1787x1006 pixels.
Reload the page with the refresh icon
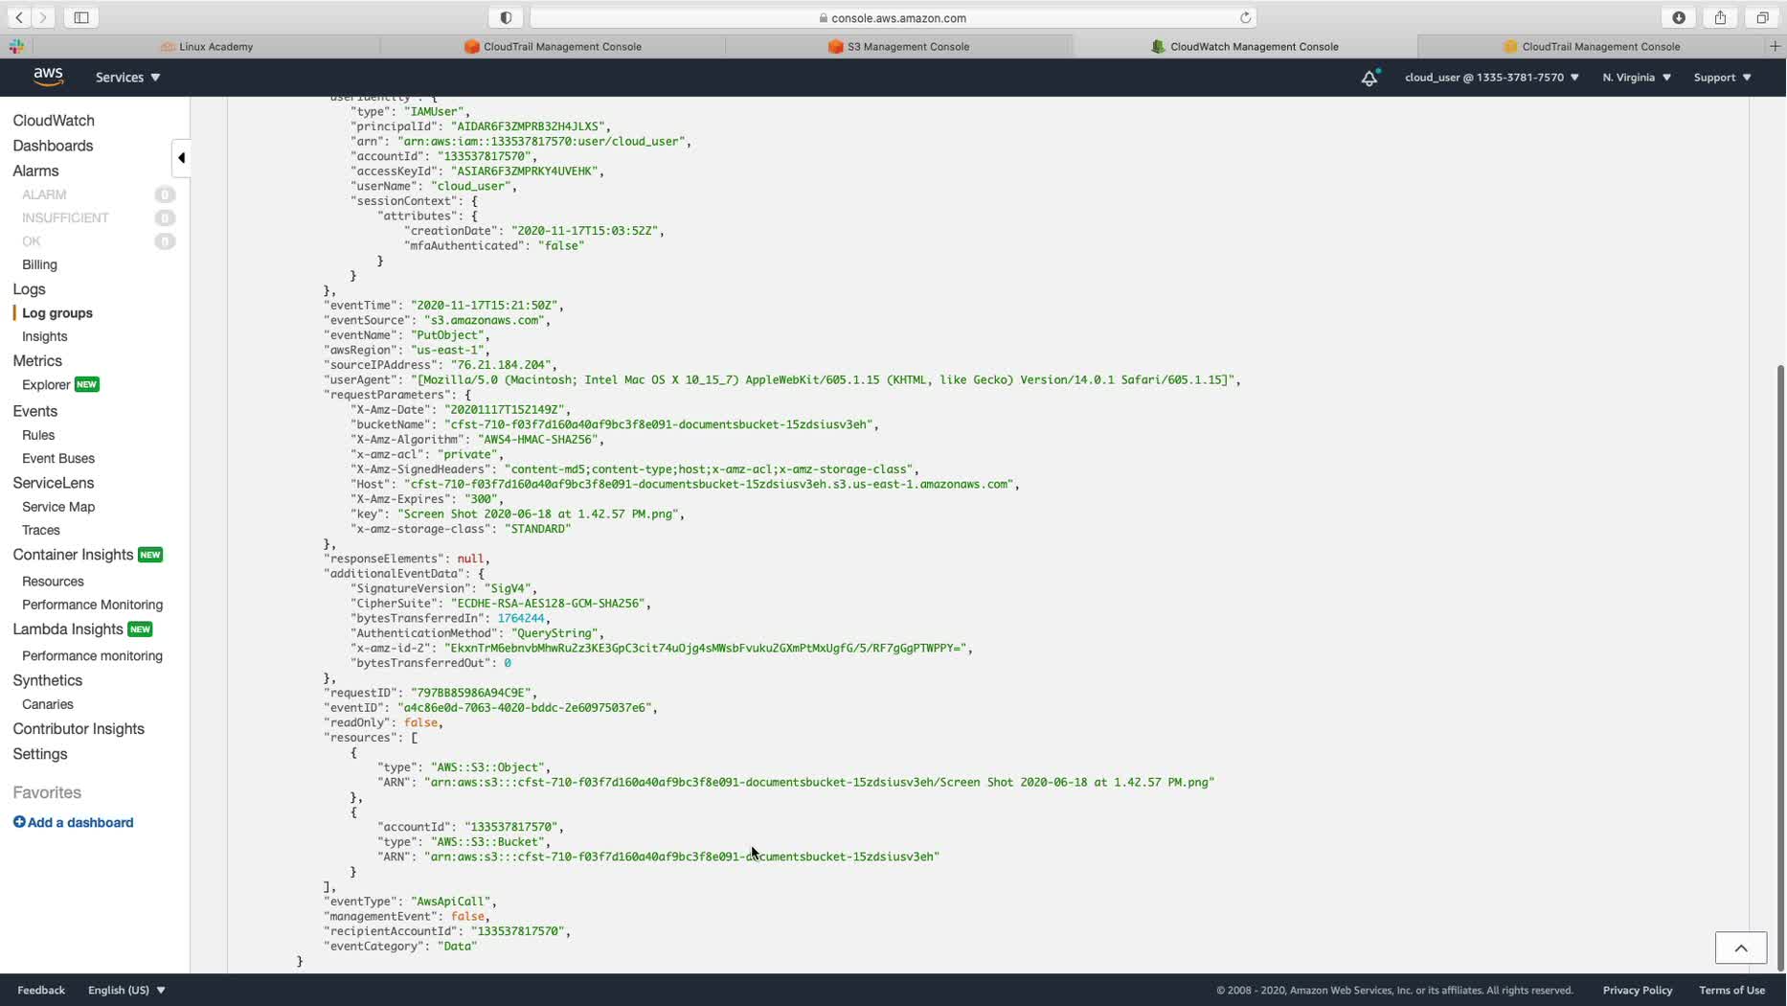click(x=1245, y=17)
